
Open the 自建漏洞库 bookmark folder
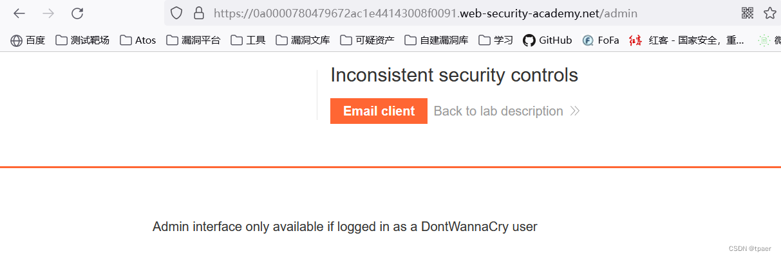437,40
